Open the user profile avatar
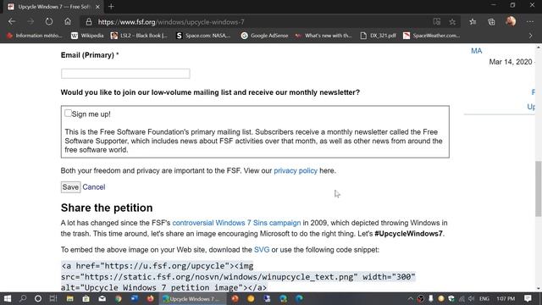Viewport: 542px width, 305px height. pos(511,21)
